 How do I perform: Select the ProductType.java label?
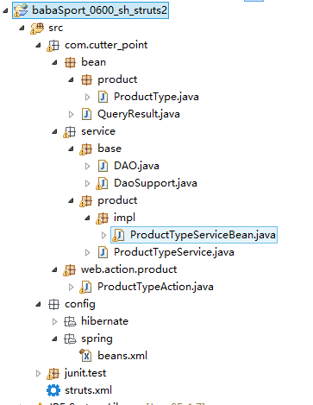[x=156, y=97]
